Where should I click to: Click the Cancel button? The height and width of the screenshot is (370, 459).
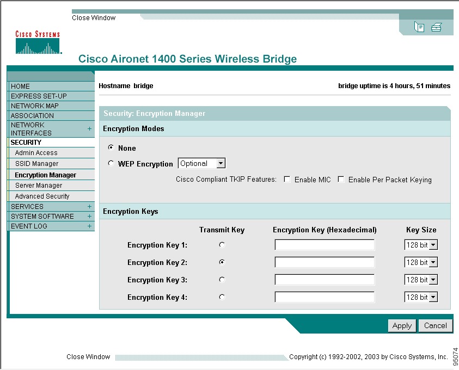(x=435, y=325)
